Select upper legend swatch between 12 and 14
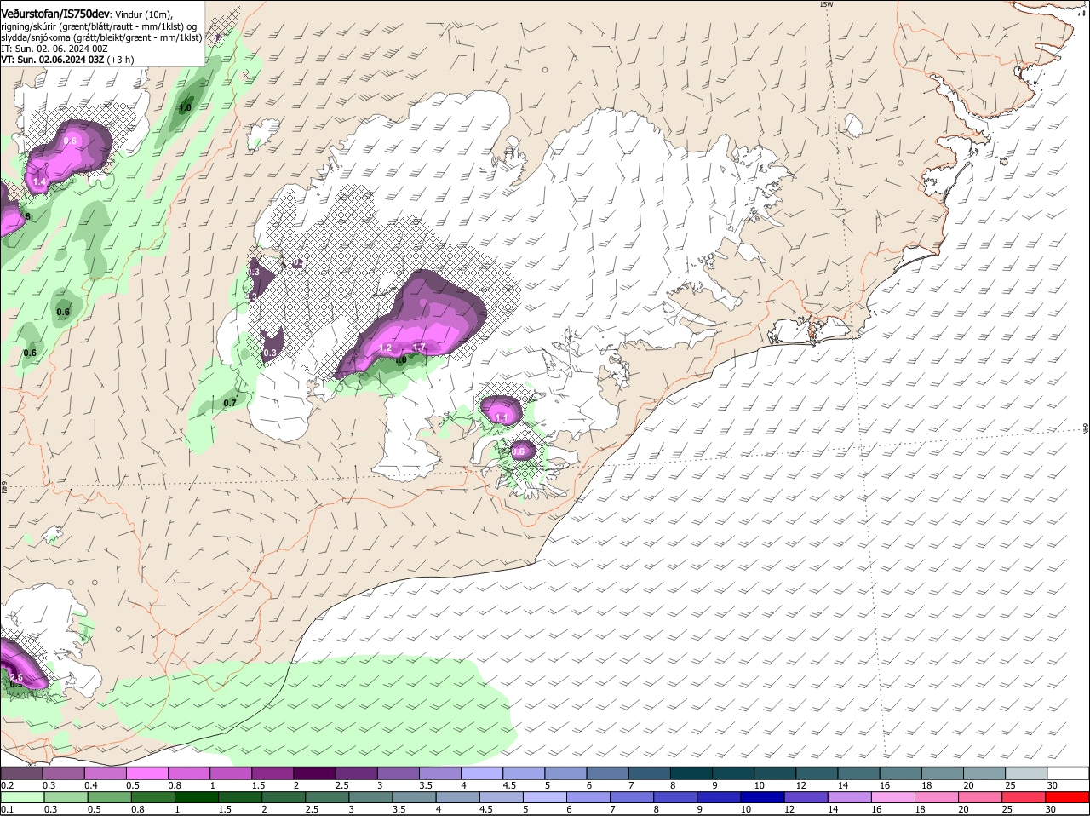 (817, 773)
